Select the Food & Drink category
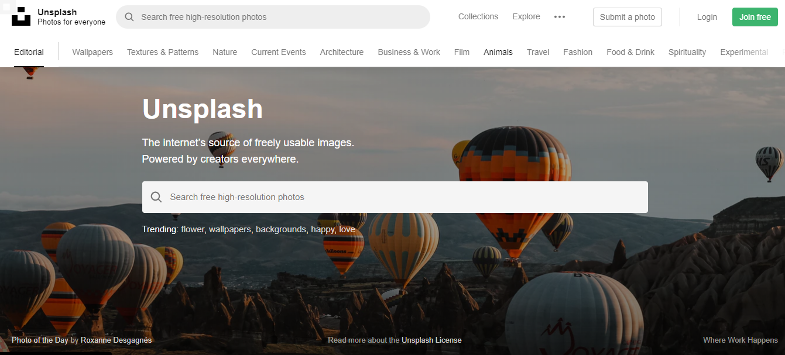The width and height of the screenshot is (785, 355). [630, 52]
